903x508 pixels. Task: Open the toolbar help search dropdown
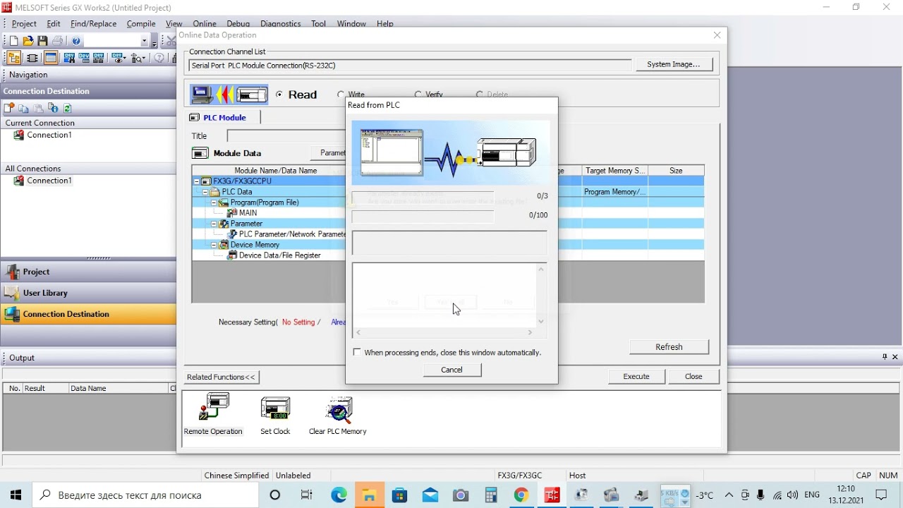click(145, 42)
